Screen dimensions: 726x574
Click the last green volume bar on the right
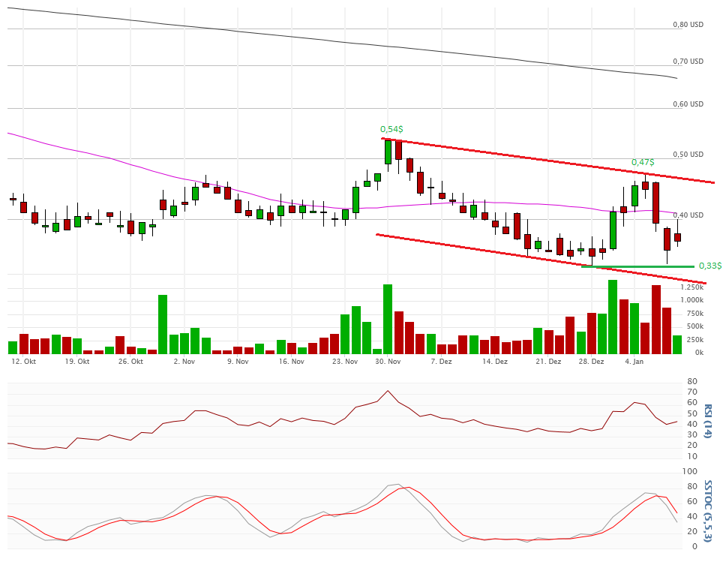pos(677,344)
